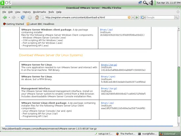The image size is (181, 136).
Task: Open the Bookmarks menu
Action: [39, 12]
